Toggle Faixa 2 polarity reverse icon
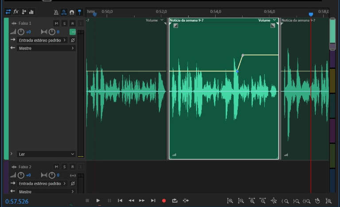340x207 pixels. pyautogui.click(x=73, y=184)
